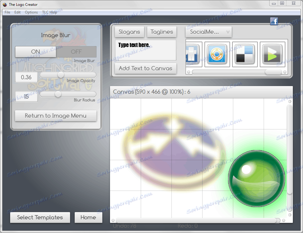This screenshot has height=233, width=303.
Task: Select the blue-and-black checkered squares icon
Action: click(245, 54)
